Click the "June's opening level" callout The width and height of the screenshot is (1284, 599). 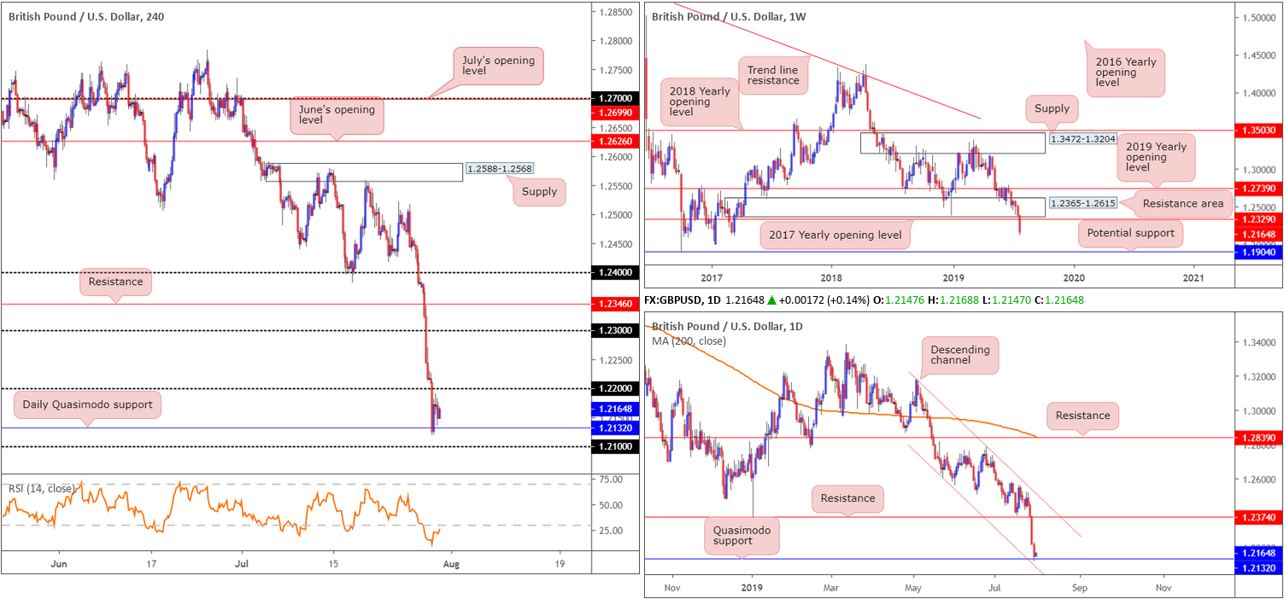[x=337, y=116]
